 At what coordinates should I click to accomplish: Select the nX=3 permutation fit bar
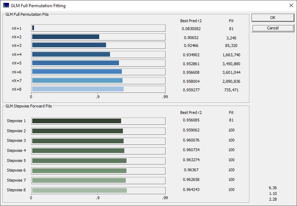point(98,45)
